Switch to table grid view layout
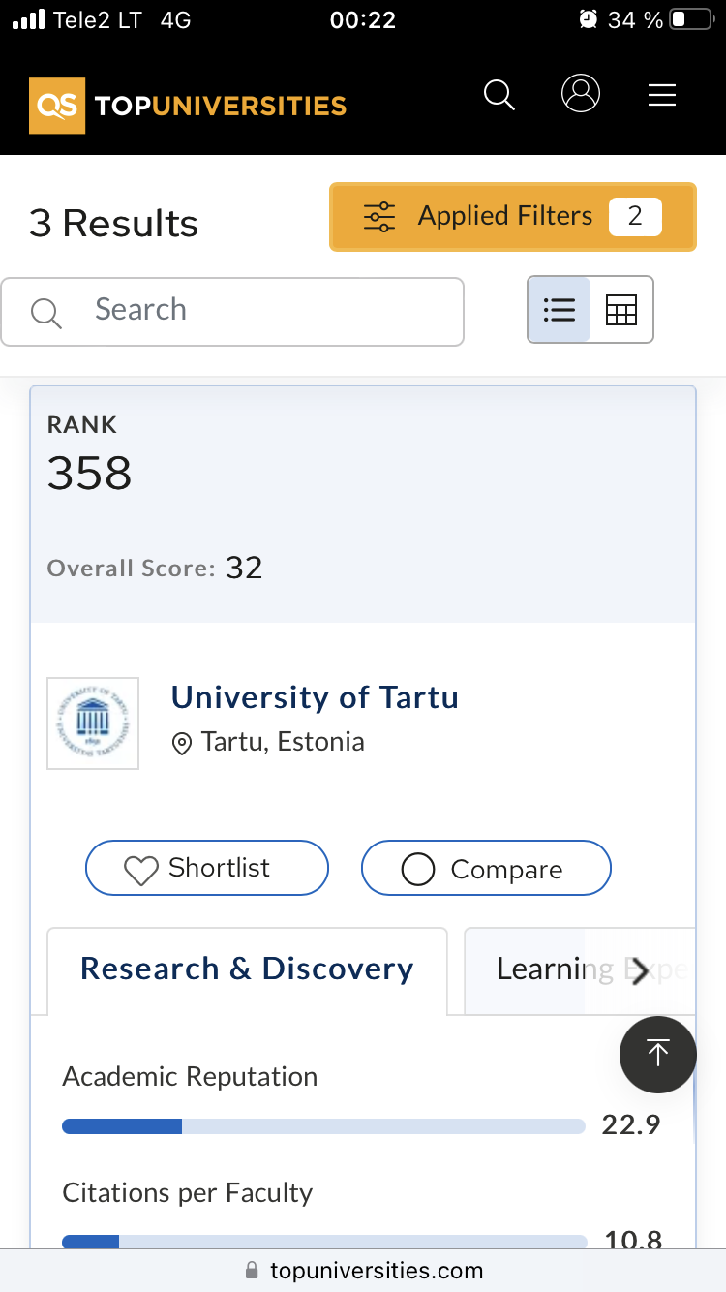The image size is (726, 1292). (621, 310)
